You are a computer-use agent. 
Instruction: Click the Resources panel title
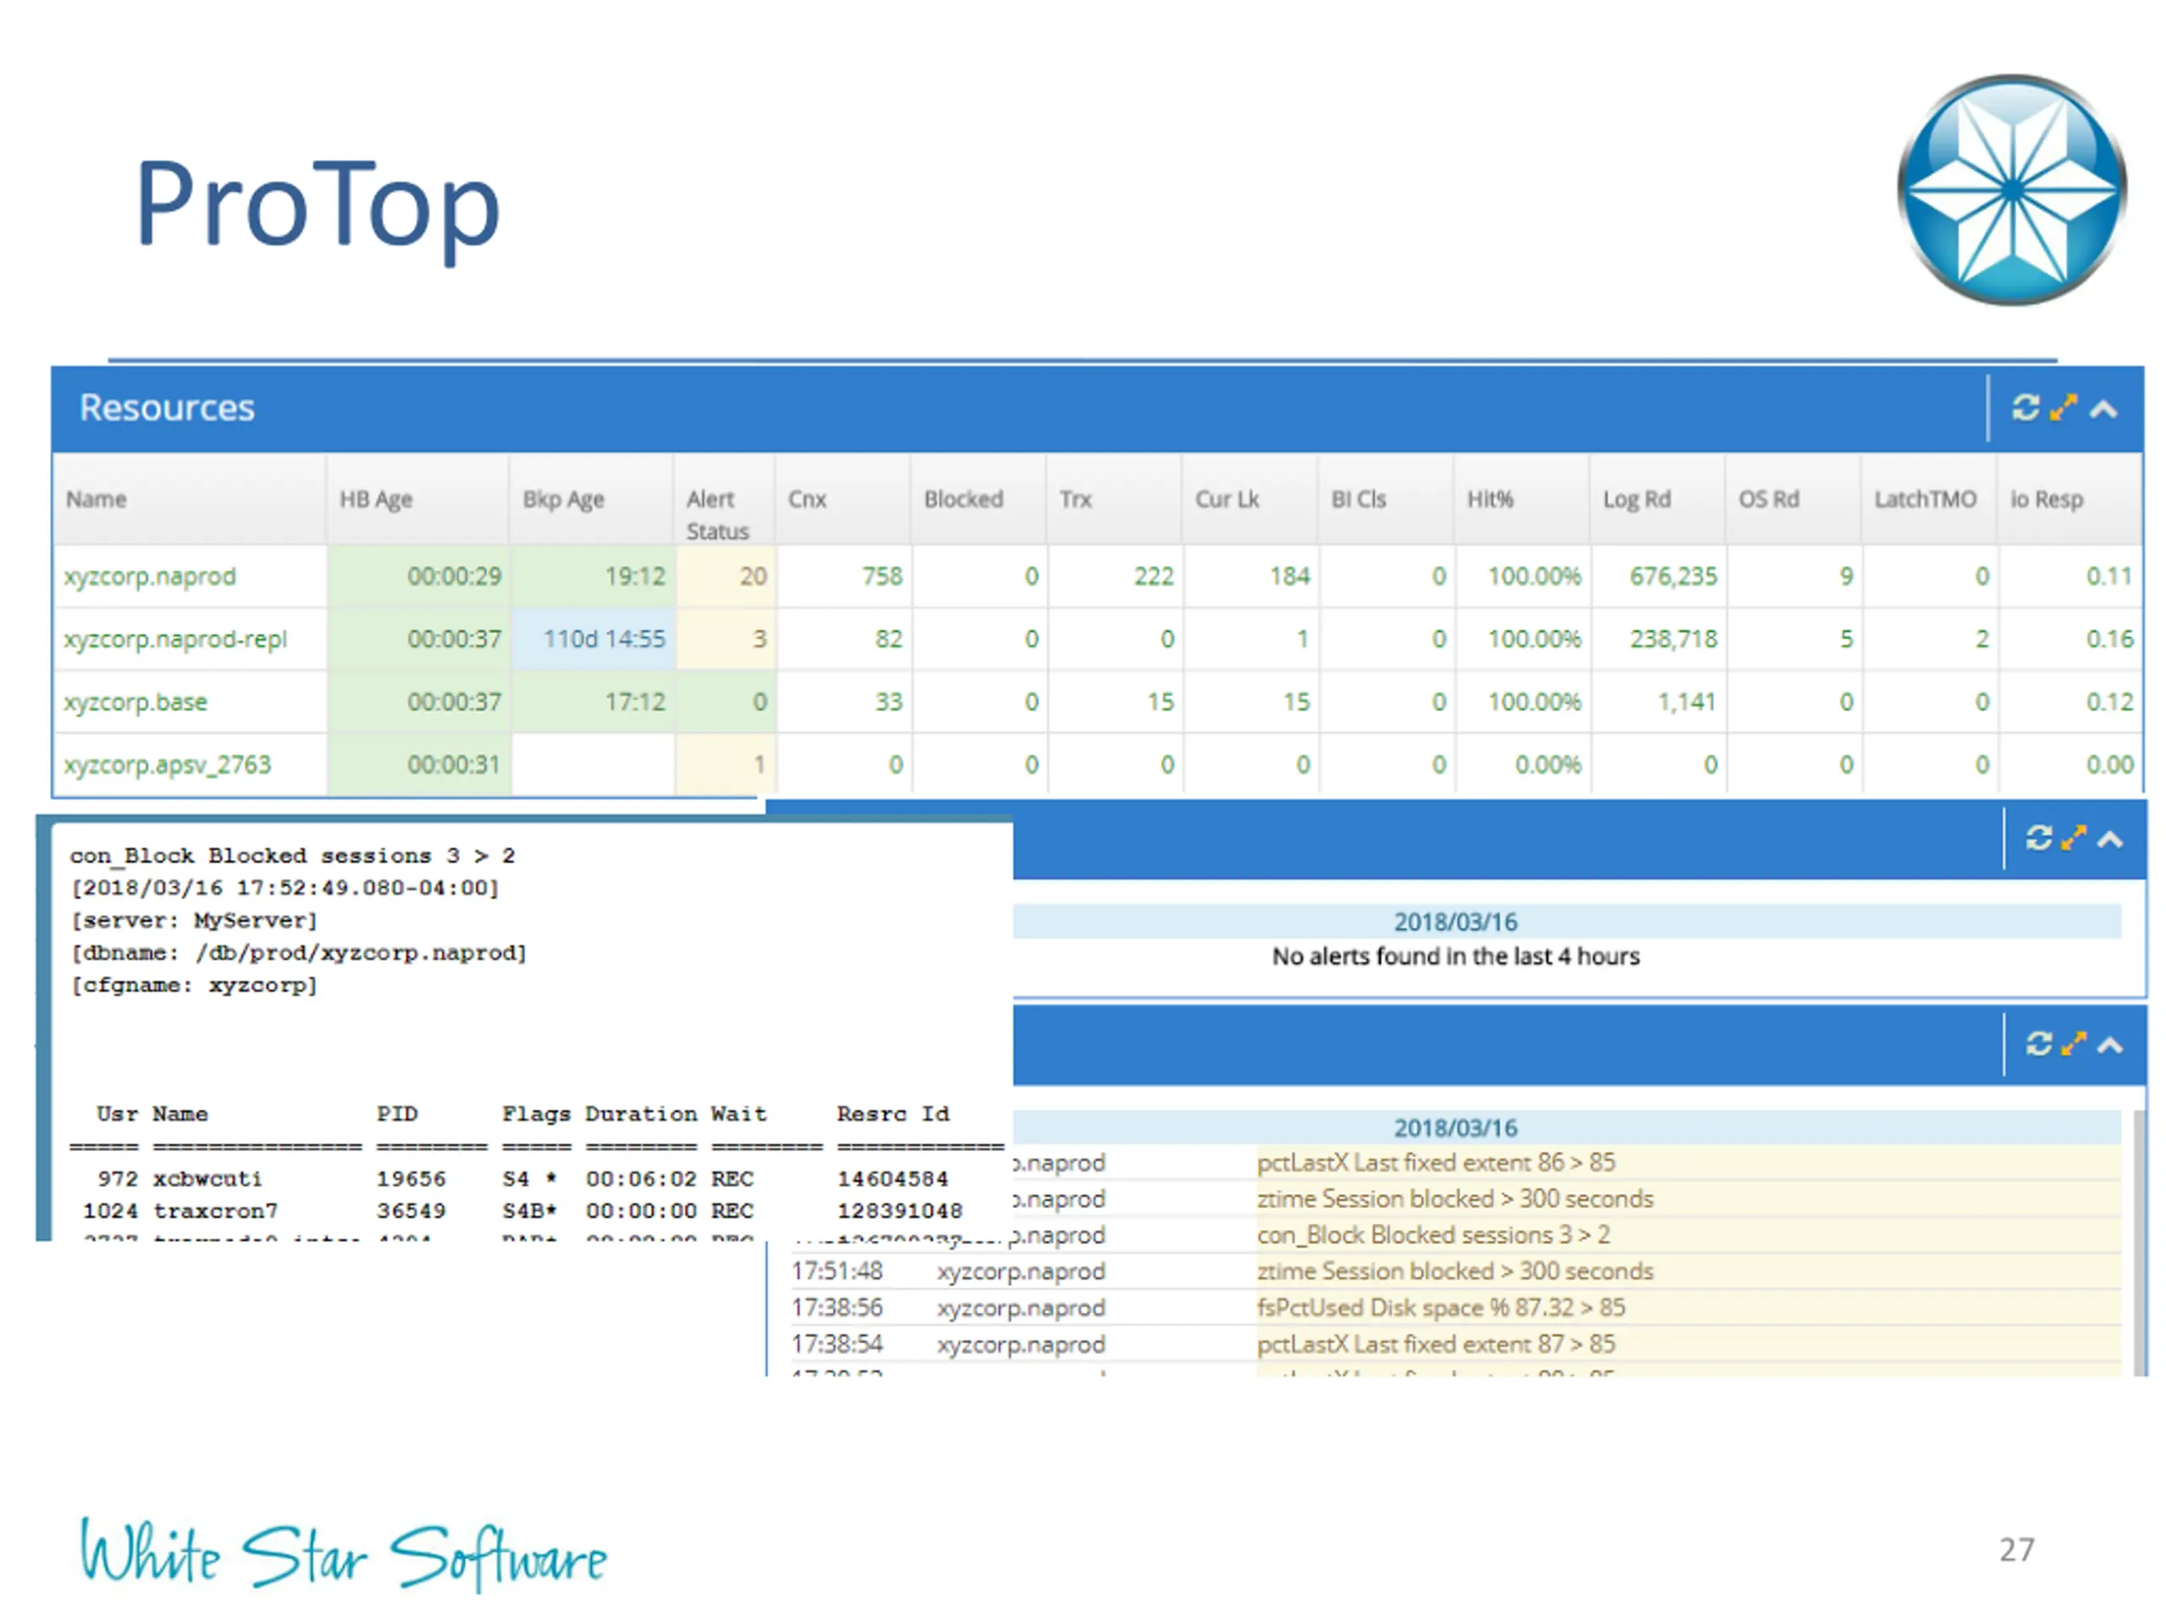167,409
